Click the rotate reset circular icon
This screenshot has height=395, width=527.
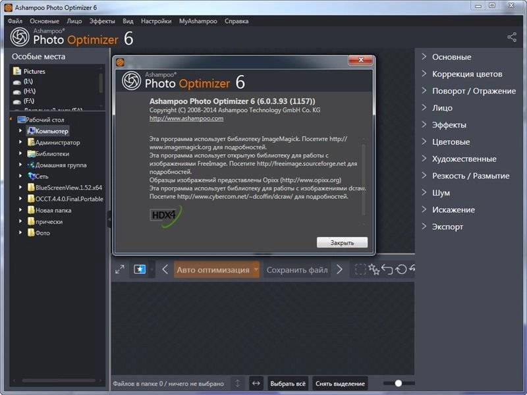click(401, 269)
